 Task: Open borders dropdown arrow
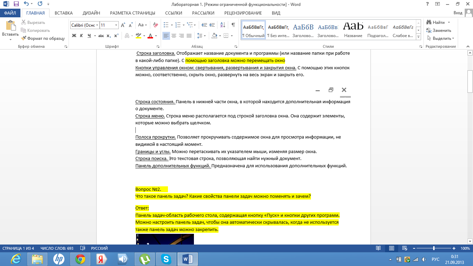point(232,36)
